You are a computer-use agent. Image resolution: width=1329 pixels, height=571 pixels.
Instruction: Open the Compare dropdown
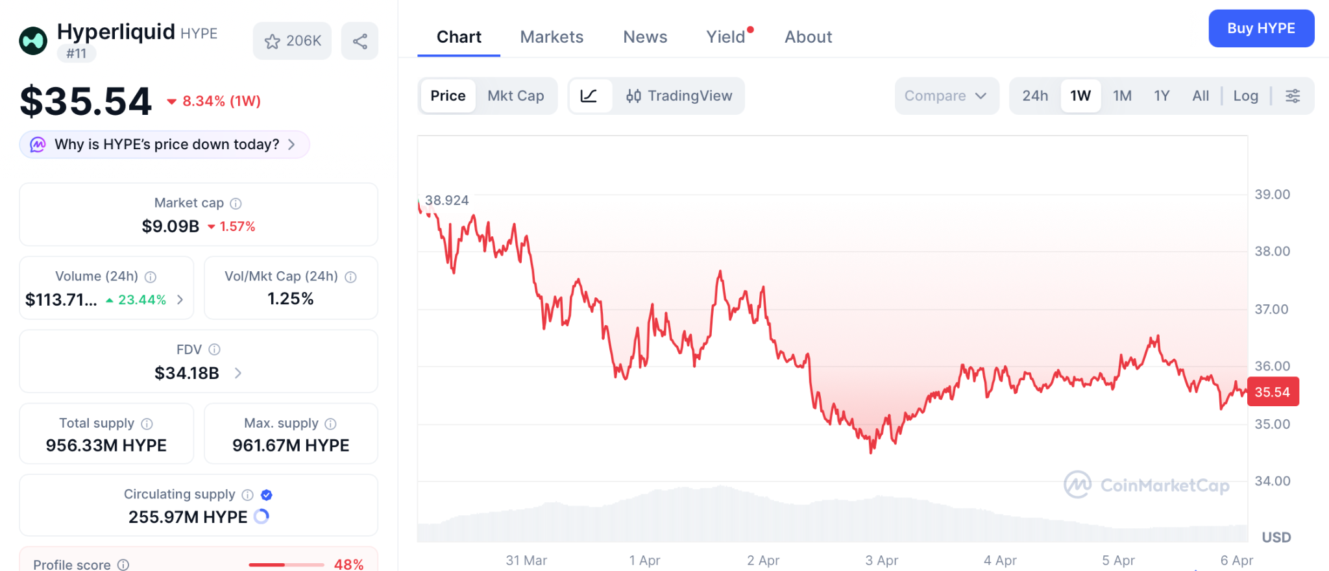point(945,96)
